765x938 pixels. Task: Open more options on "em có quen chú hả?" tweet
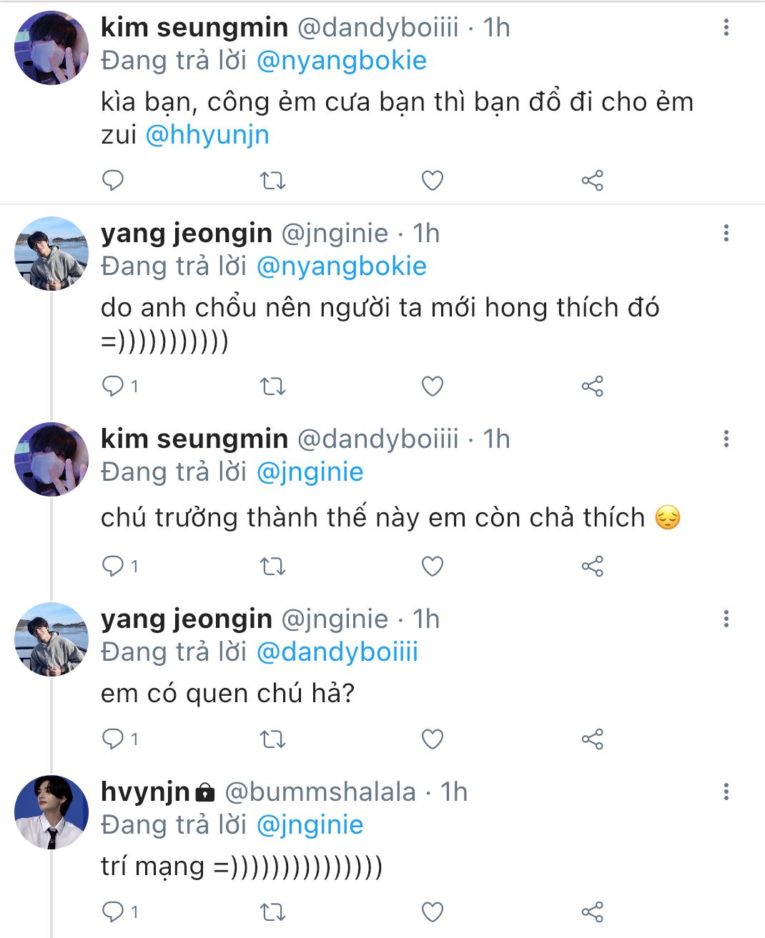coord(726,619)
